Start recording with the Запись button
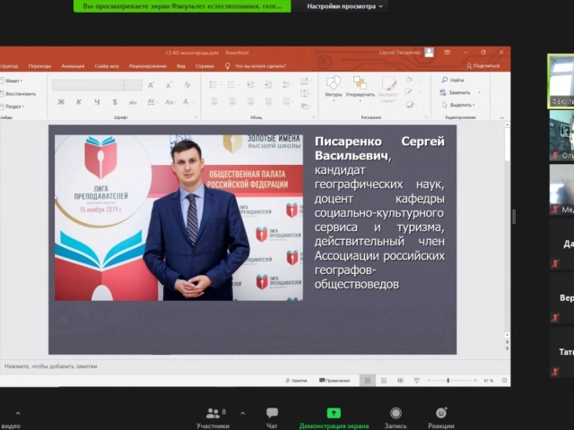 pos(396,417)
